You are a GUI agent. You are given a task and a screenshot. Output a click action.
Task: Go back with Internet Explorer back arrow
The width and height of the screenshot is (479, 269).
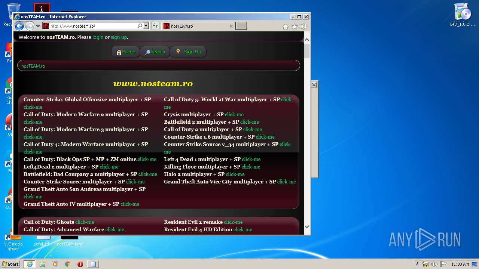click(x=19, y=26)
